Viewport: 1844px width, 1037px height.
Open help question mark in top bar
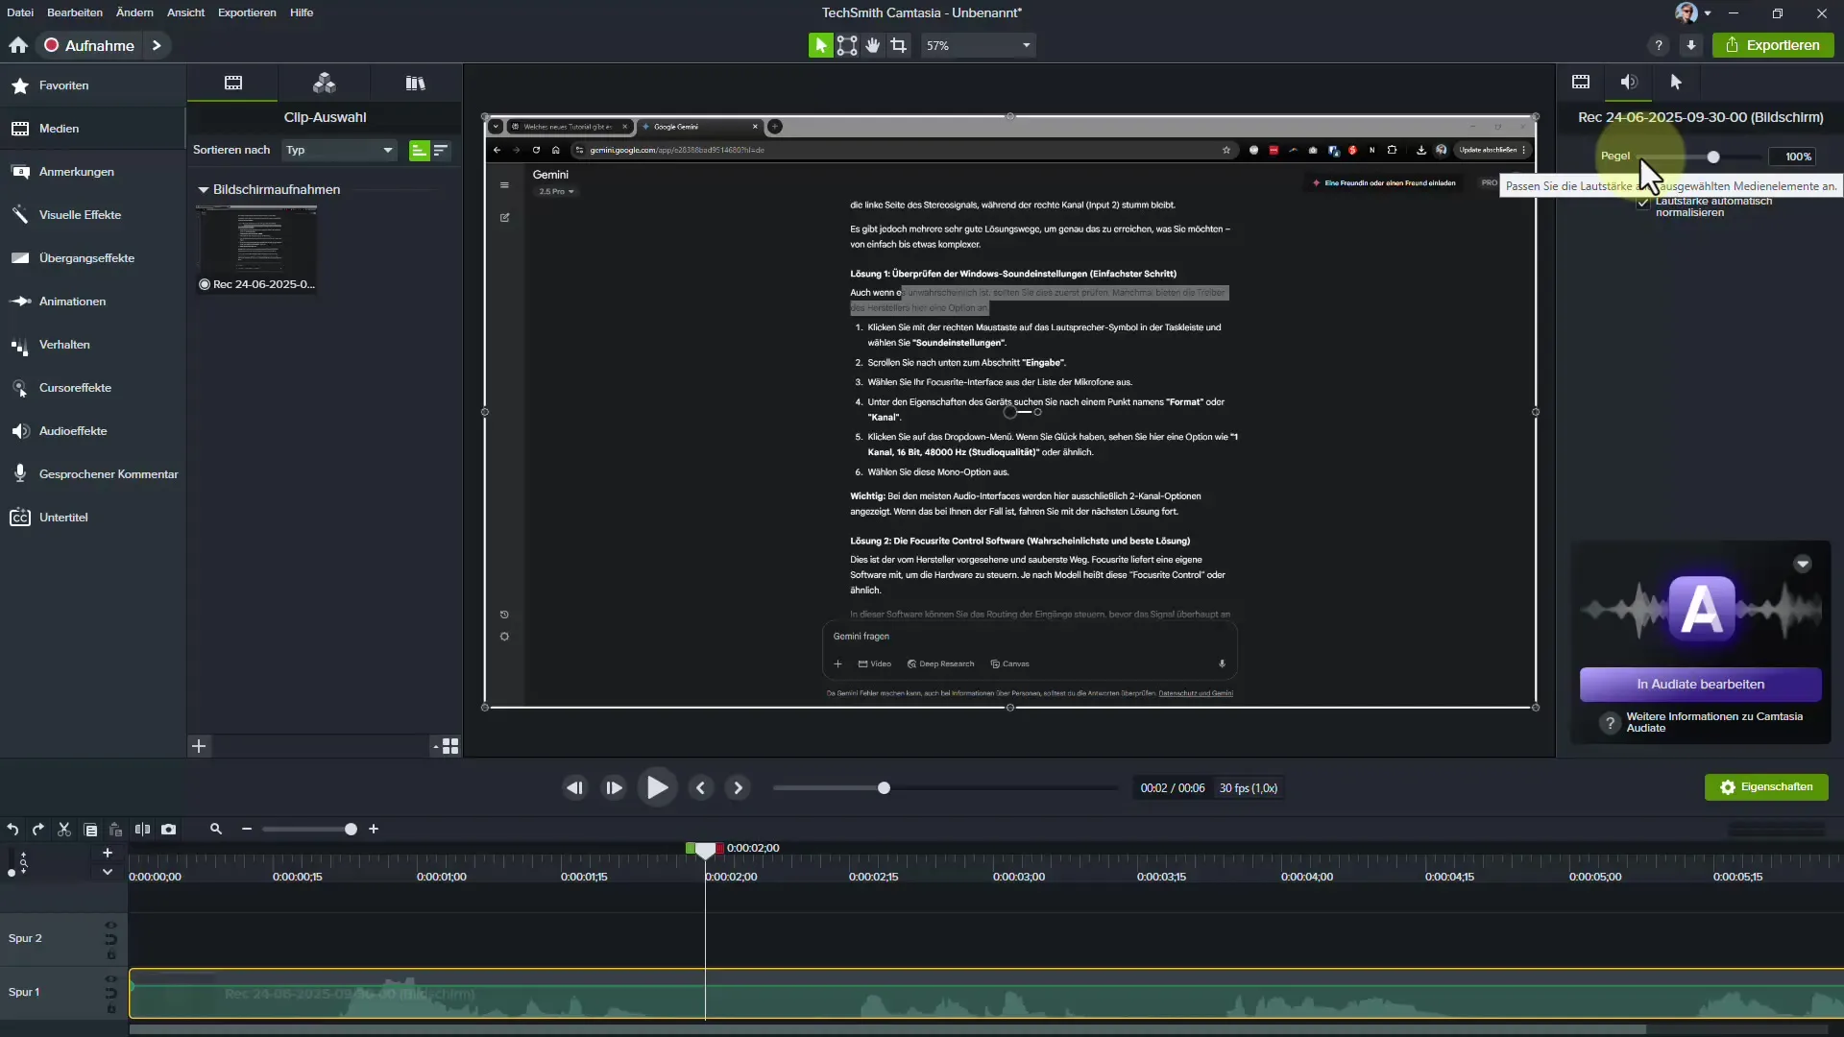point(1659,45)
